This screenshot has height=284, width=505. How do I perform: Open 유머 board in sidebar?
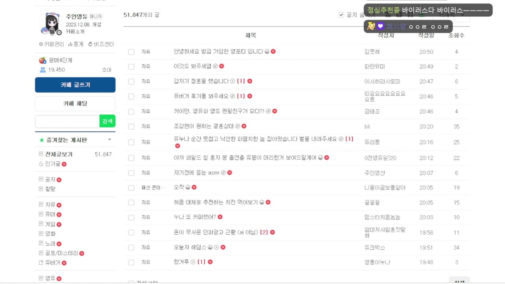pos(50,214)
